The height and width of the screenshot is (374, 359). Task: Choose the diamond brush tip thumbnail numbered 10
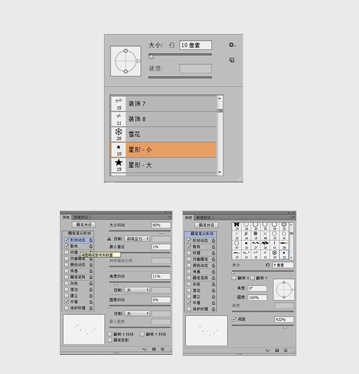(246, 245)
